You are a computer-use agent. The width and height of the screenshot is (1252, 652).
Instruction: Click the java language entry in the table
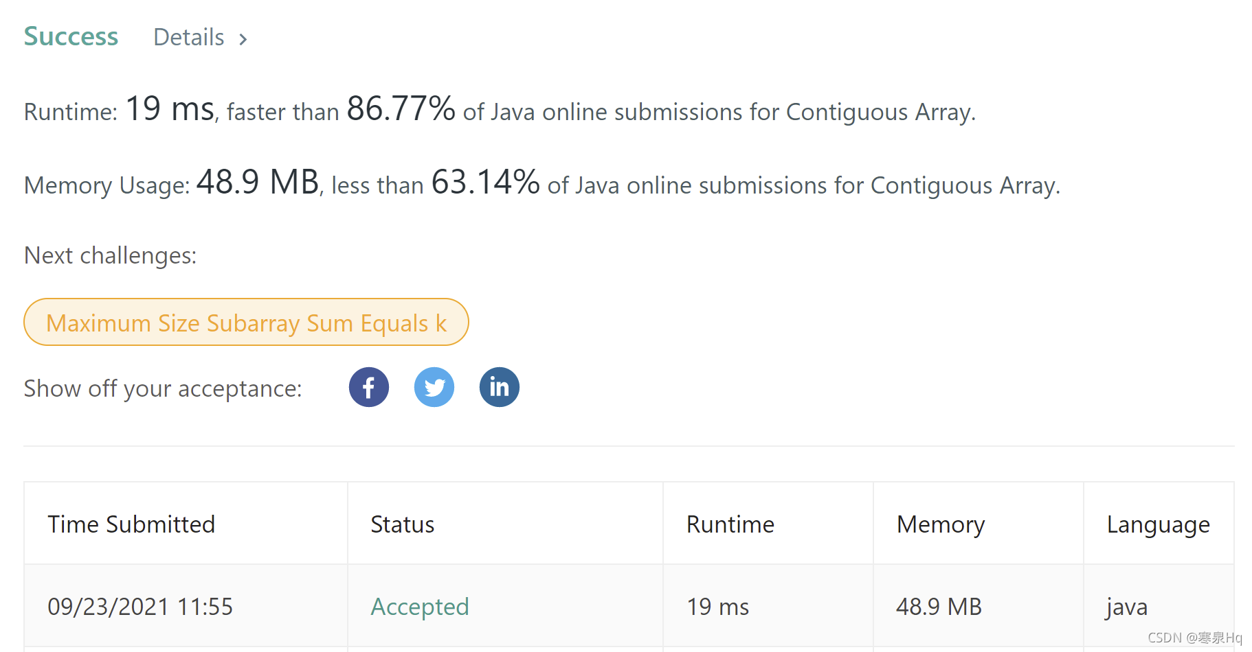coord(1126,607)
